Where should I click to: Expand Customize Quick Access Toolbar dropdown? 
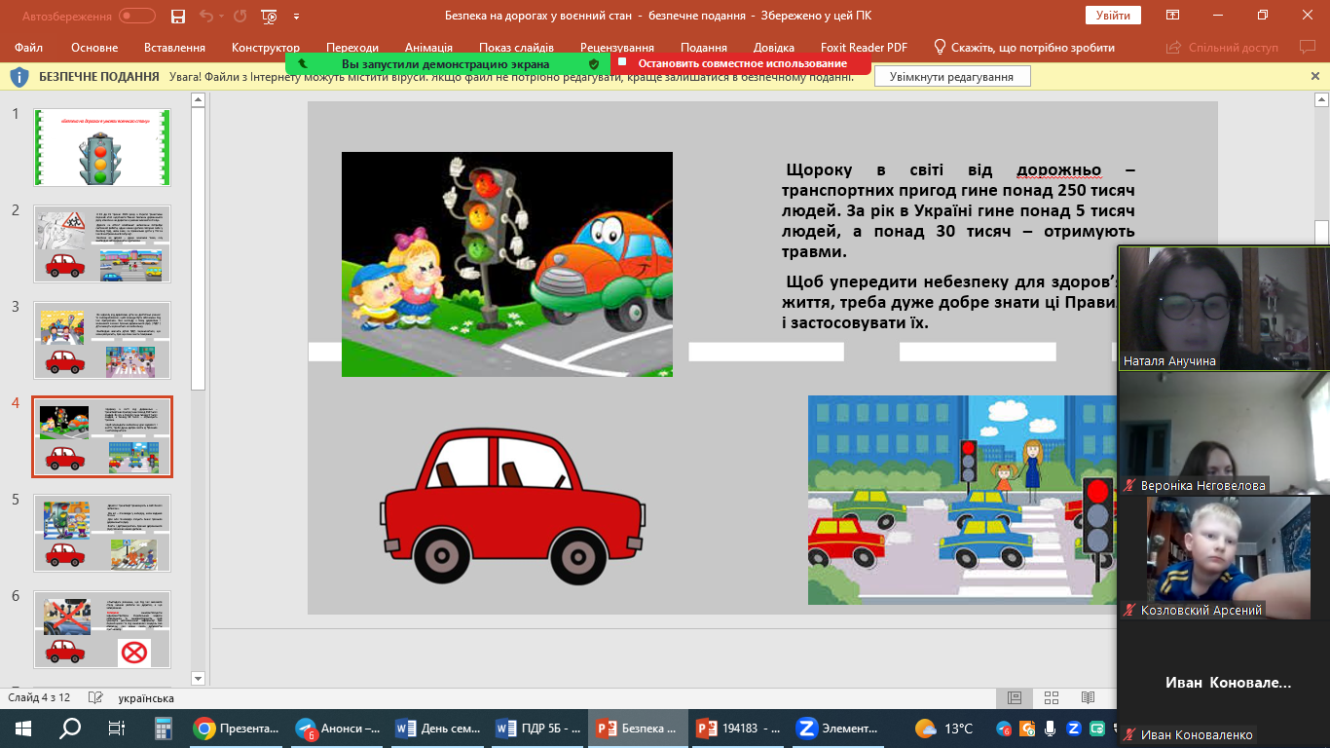296,17
